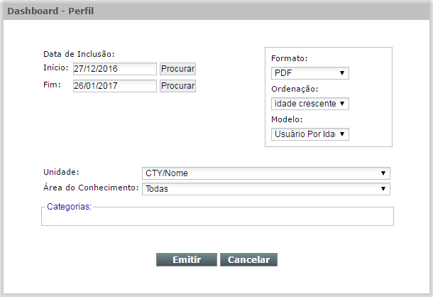
Task: Click the Ordenação: text label
Action: pyautogui.click(x=295, y=89)
